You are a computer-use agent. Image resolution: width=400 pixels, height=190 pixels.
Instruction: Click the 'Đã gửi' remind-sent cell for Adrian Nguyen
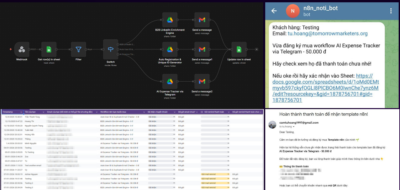[235, 174]
